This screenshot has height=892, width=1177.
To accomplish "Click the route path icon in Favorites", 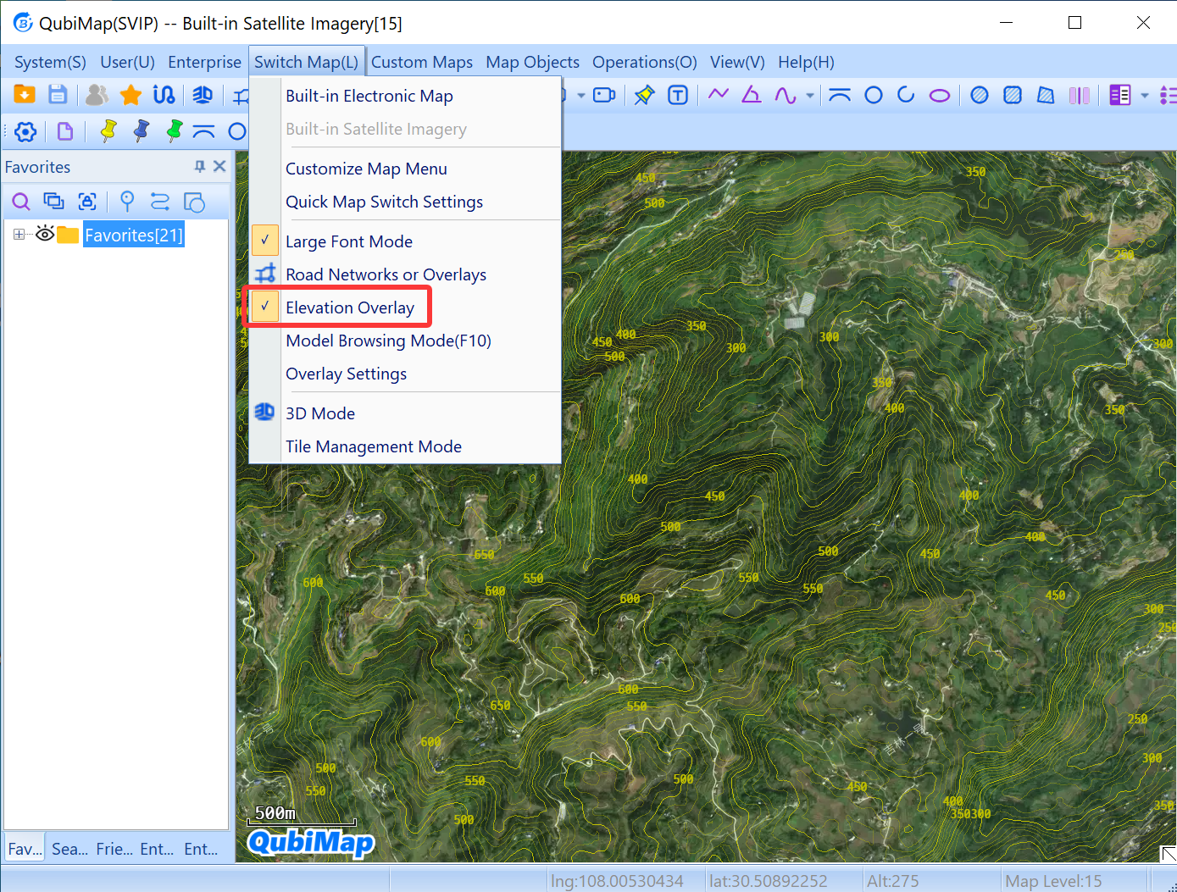I will point(160,202).
